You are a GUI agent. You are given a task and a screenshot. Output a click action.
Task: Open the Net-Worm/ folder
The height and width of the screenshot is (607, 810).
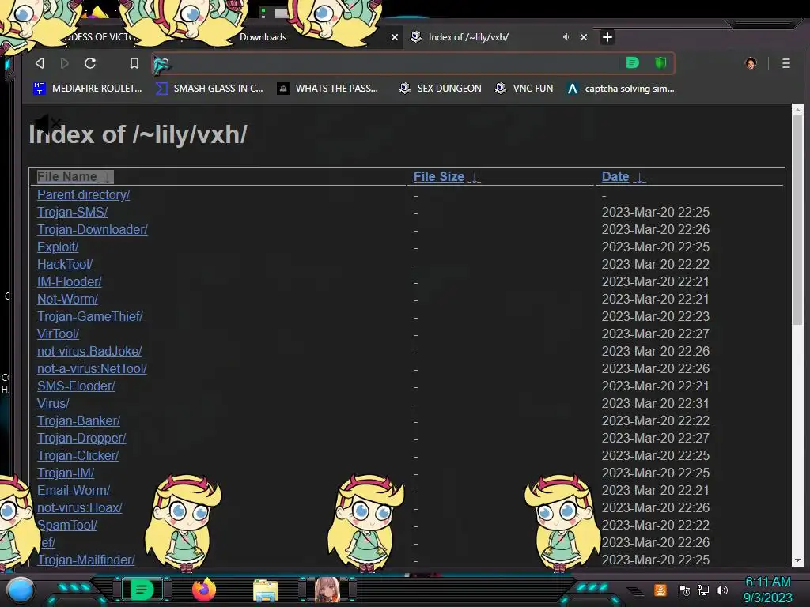point(68,299)
